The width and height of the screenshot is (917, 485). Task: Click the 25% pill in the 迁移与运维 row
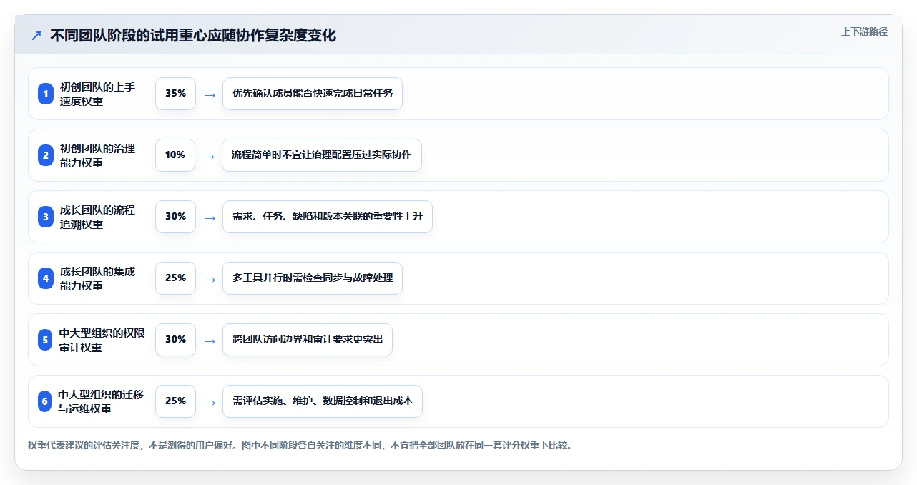[x=175, y=401]
